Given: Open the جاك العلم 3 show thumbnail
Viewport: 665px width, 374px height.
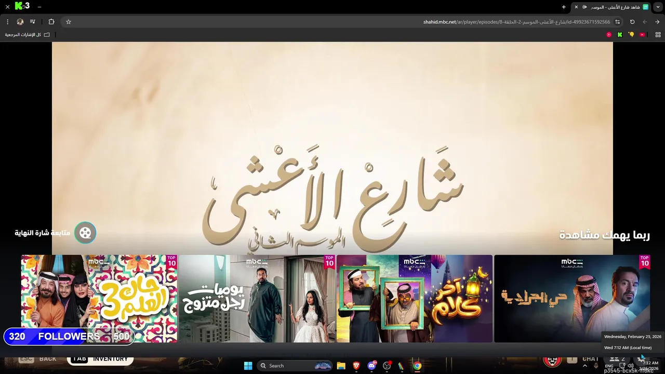Looking at the screenshot, I should pos(99,299).
